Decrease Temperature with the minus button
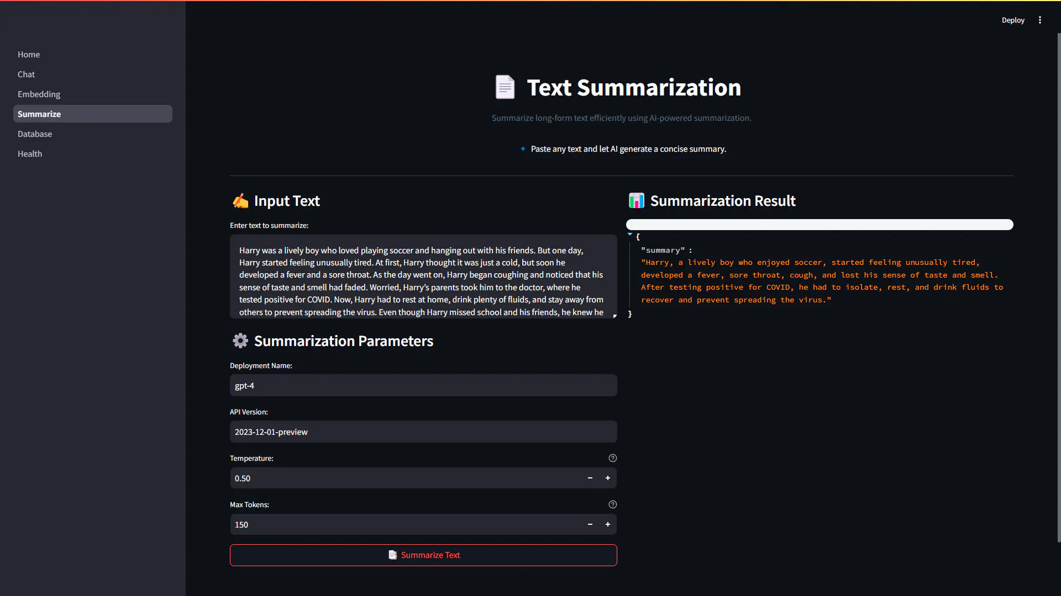This screenshot has width=1061, height=596. (x=590, y=478)
